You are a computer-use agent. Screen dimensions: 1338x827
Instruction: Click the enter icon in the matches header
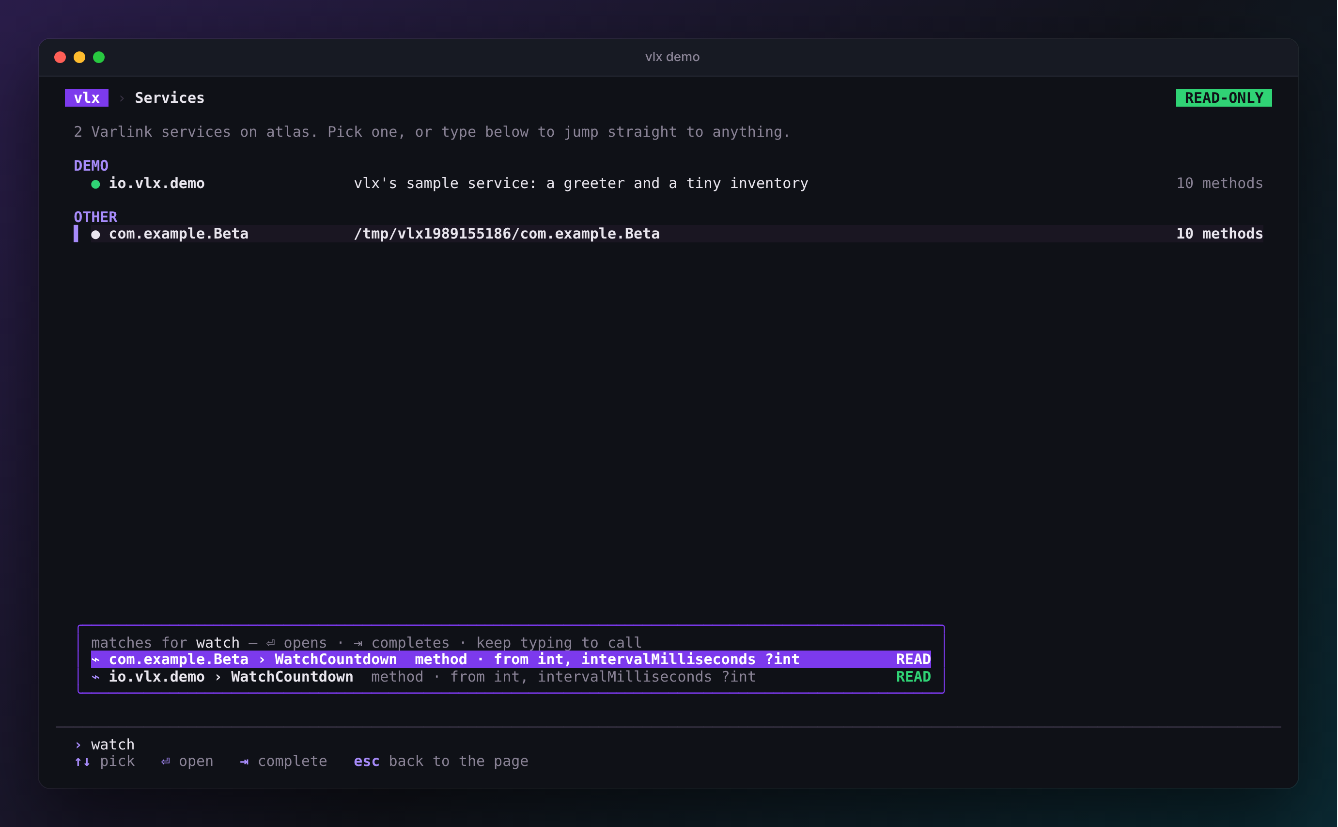270,643
